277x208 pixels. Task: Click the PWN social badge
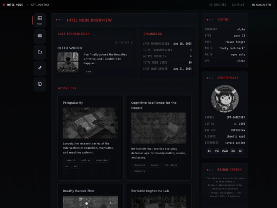(x=225, y=151)
